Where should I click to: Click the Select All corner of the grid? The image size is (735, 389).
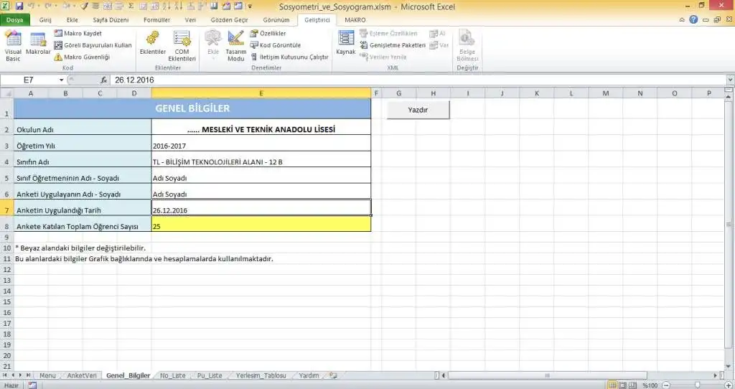pyautogui.click(x=6, y=93)
